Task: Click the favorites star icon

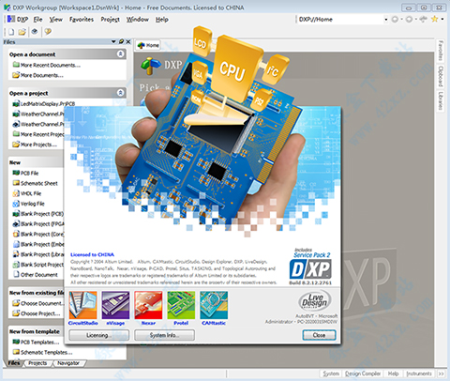Action: click(x=434, y=20)
